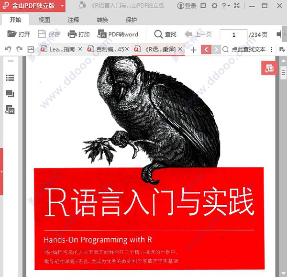The width and height of the screenshot is (287, 277).
Task: Click the redo arrow icon
Action: (20, 49)
